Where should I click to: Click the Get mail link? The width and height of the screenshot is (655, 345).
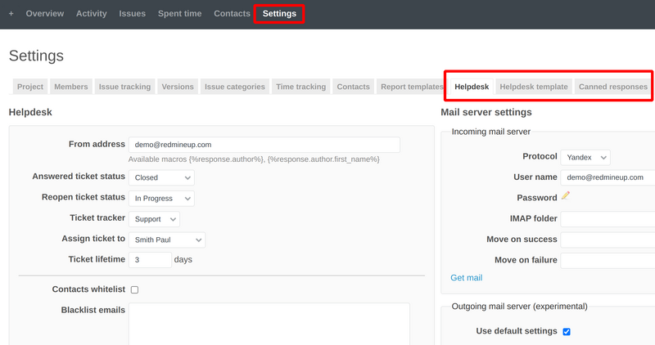(x=467, y=278)
